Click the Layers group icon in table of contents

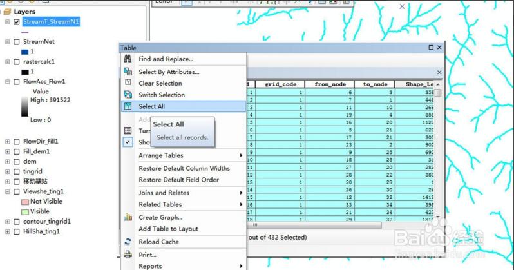tap(7, 12)
